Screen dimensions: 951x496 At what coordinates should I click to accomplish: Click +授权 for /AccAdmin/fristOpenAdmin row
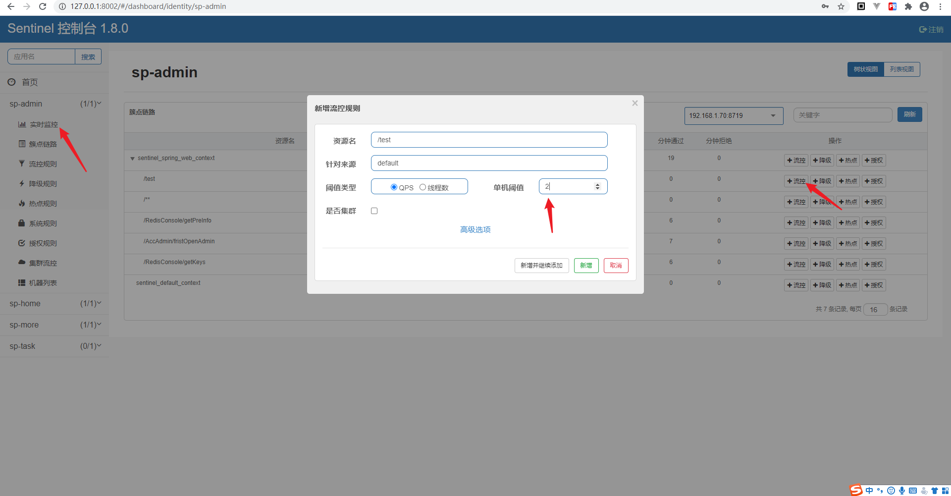pyautogui.click(x=874, y=244)
